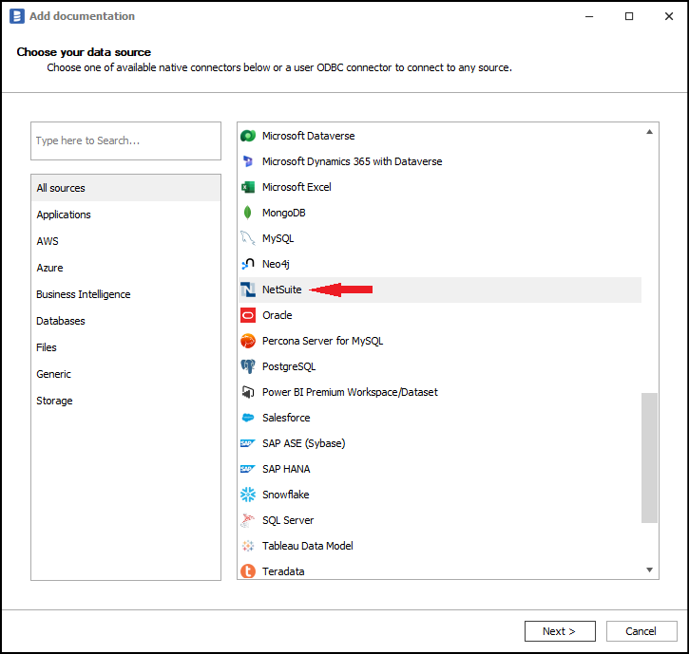Click the NetSuite logo icon

point(248,290)
